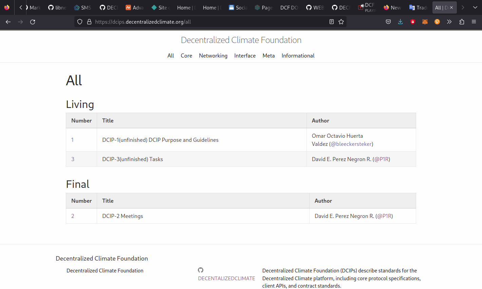Switch to the 'libne' GitHub tab
482x289 pixels.
pos(57,7)
